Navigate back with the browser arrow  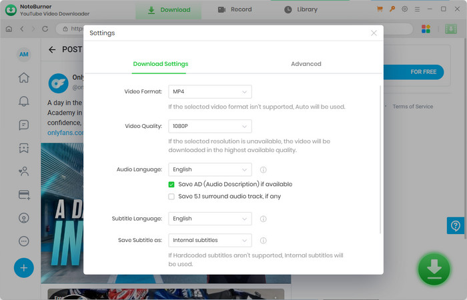(x=22, y=29)
